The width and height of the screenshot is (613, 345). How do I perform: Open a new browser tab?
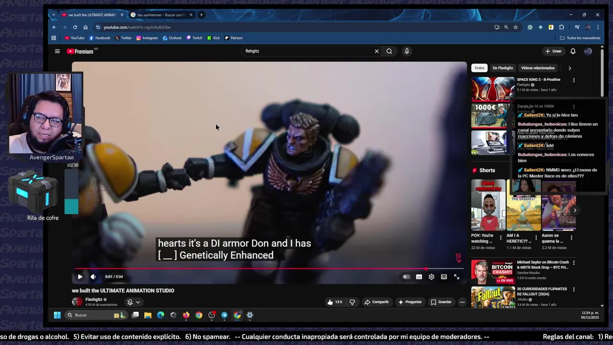click(x=201, y=15)
